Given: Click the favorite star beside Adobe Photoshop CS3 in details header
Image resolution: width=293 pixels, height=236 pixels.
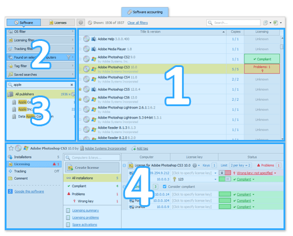Looking at the screenshot, I should 11,148.
